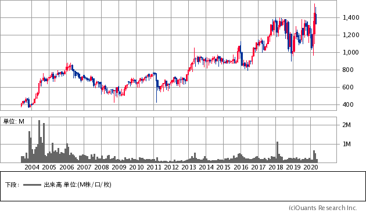Click the 400 price axis label
Viewport: 366px width, 213px height.
pos(348,104)
